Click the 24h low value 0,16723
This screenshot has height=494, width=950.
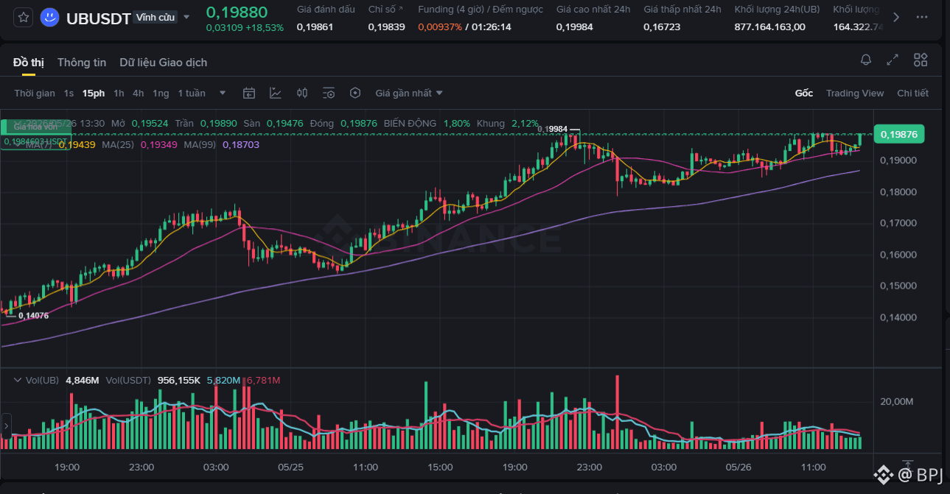(x=663, y=27)
